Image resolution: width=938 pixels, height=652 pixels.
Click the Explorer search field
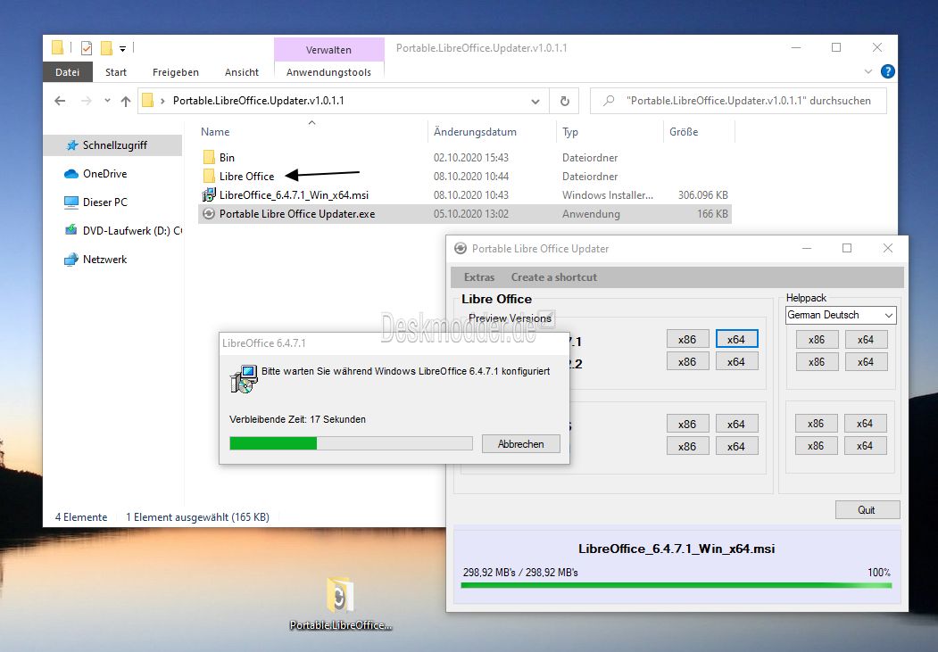pyautogui.click(x=738, y=101)
